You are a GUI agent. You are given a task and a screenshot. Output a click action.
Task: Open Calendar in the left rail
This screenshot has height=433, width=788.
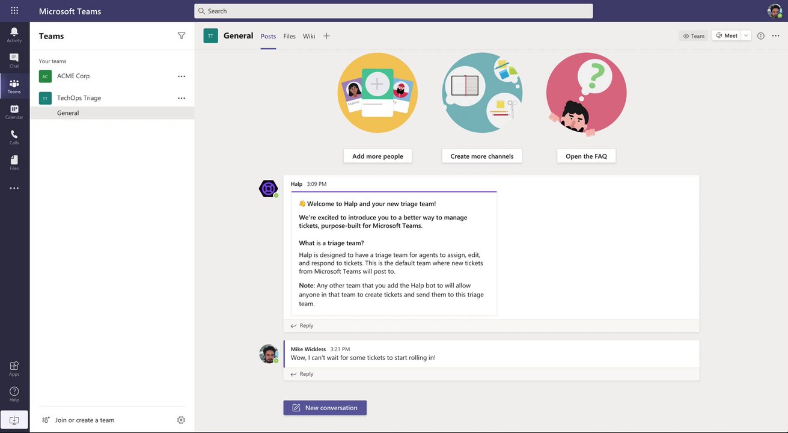14,112
